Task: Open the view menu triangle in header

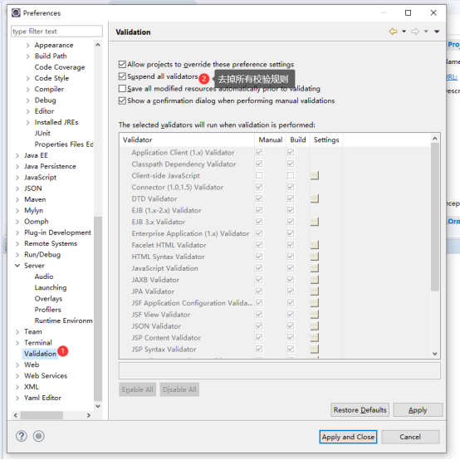Action: click(437, 32)
